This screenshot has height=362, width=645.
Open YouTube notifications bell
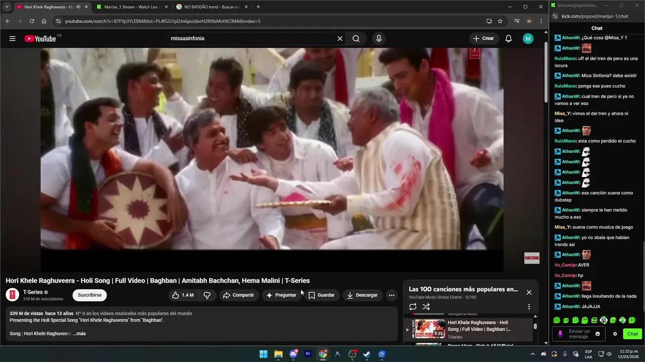coord(508,39)
